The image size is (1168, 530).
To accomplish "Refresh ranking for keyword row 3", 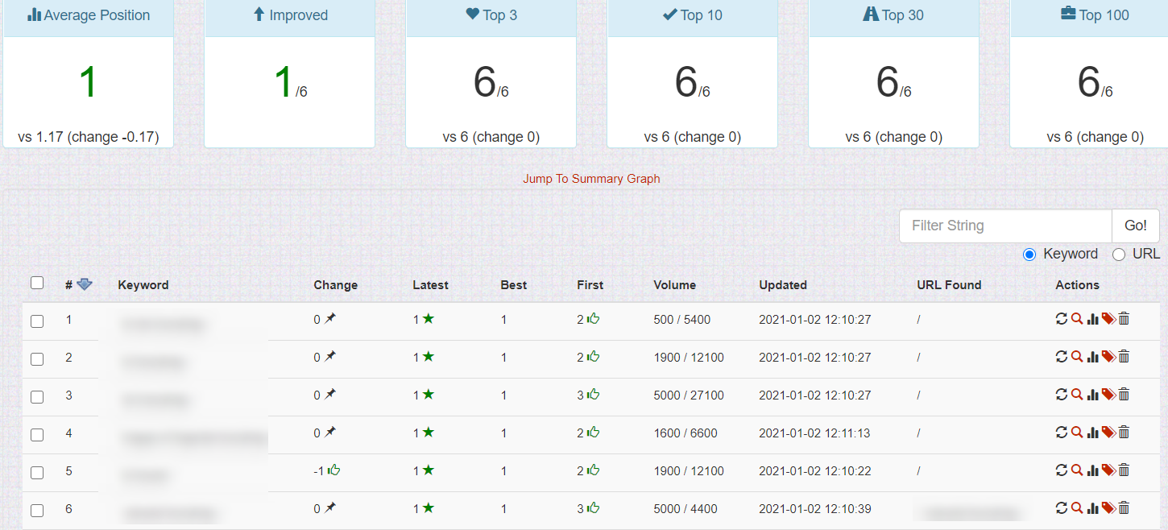I will (1062, 395).
